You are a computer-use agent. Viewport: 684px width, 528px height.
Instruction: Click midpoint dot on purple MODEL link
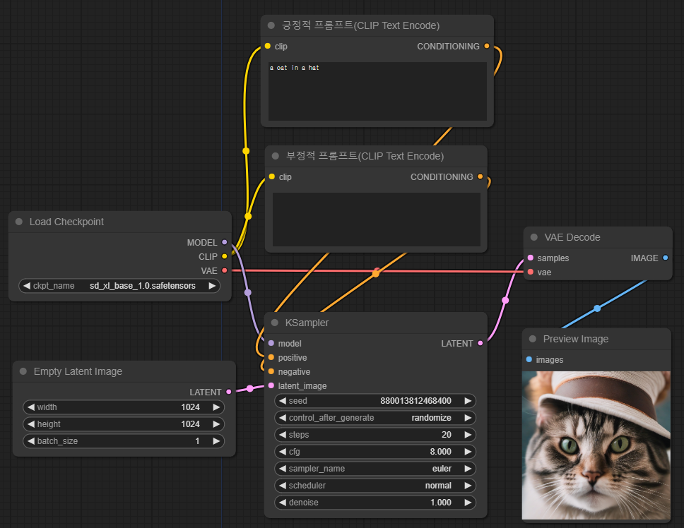coord(248,292)
